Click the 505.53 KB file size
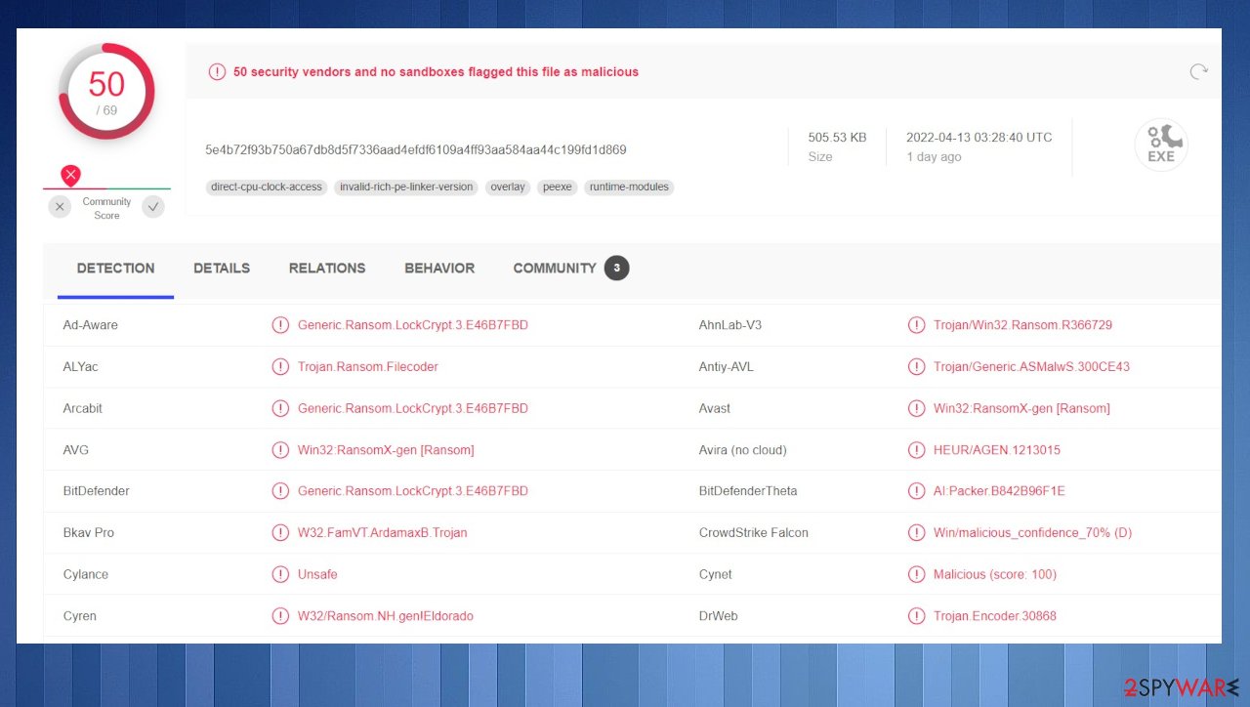The image size is (1250, 707). point(837,138)
